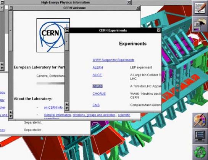Launch the hand-holding-window dock application
Viewport: 208px width, 160px height.
click(200, 24)
